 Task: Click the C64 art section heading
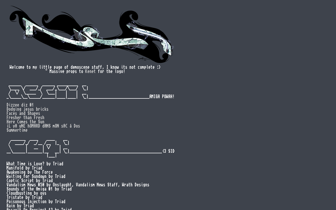click(x=38, y=149)
